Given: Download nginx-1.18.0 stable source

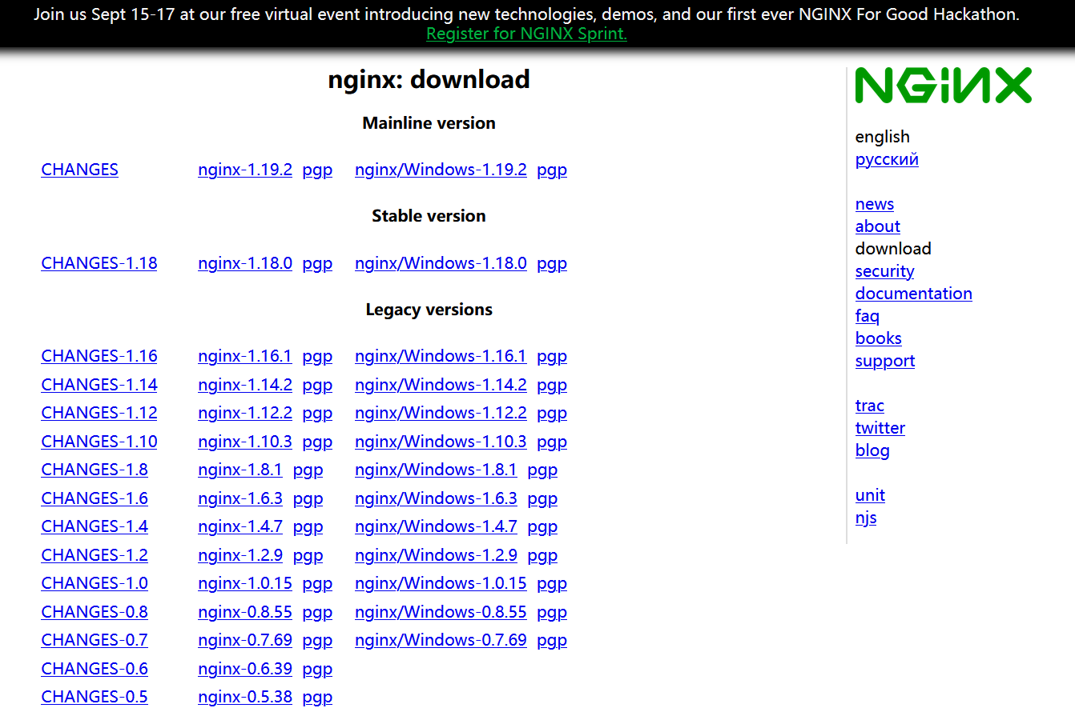Looking at the screenshot, I should click(245, 263).
